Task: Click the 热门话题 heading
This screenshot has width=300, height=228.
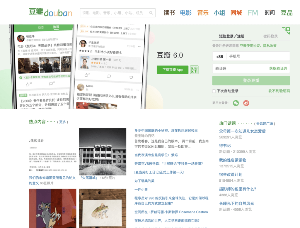Action: point(227,123)
